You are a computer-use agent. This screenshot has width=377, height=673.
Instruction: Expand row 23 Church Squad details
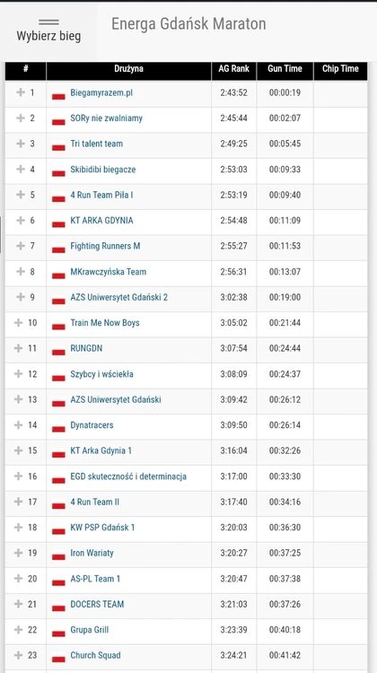(19, 655)
